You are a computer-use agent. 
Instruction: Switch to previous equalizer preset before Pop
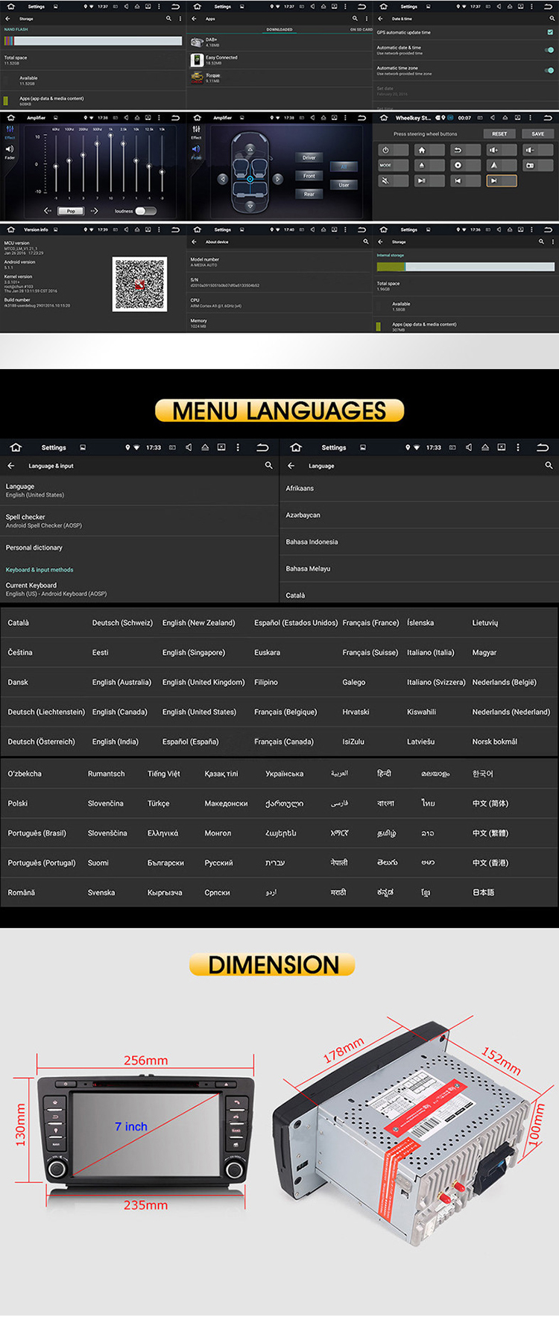pos(48,211)
